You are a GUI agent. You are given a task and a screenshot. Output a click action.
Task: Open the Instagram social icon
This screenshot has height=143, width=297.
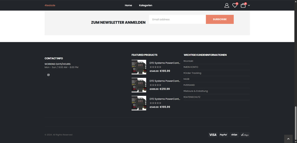[48, 75]
